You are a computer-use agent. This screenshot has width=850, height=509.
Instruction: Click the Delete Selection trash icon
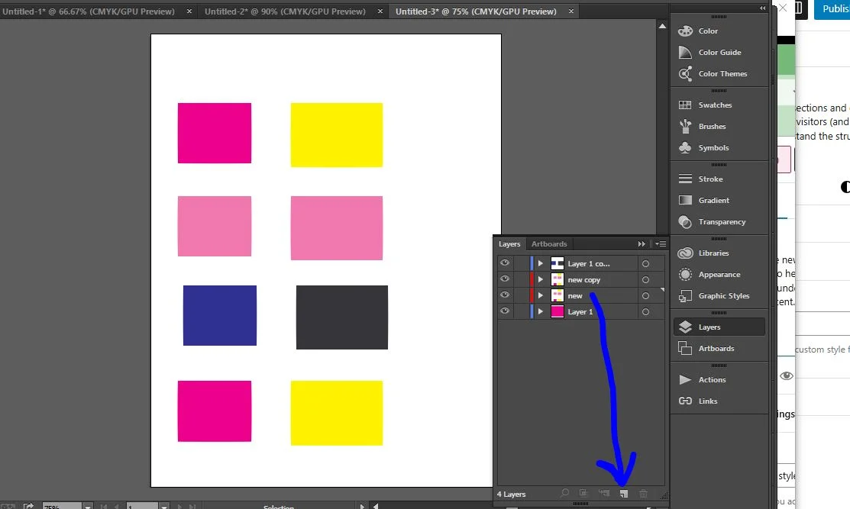(x=644, y=494)
